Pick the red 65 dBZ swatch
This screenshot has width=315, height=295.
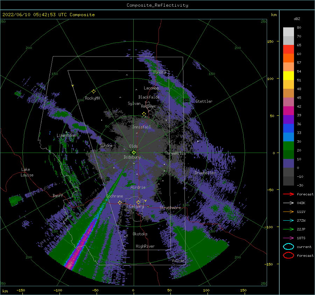click(x=288, y=49)
